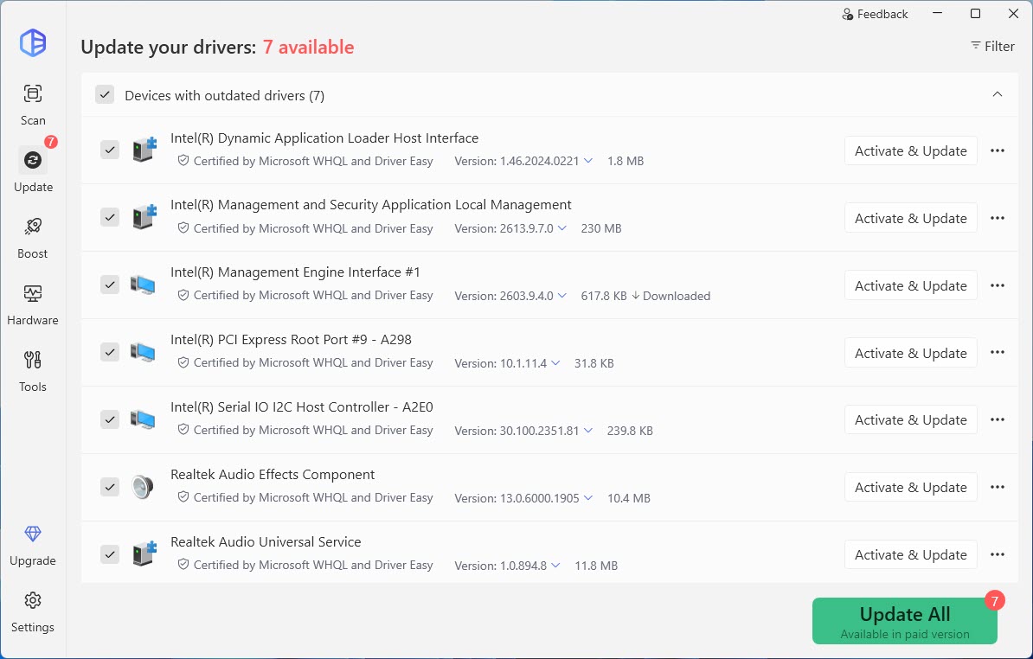Open the Upgrade diamond section
The image size is (1033, 659).
32,546
